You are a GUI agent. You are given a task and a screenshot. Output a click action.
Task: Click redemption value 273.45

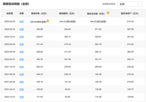click(x=68, y=44)
